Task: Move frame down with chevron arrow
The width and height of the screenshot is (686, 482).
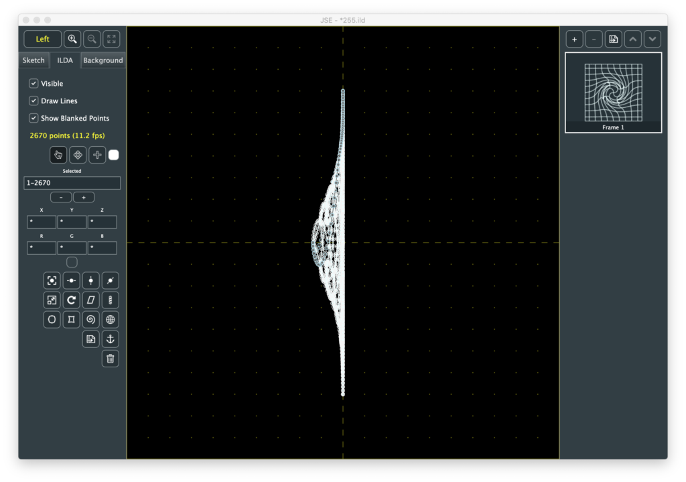Action: pyautogui.click(x=653, y=39)
